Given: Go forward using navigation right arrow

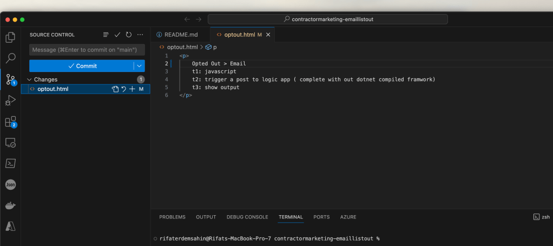Looking at the screenshot, I should (x=199, y=19).
